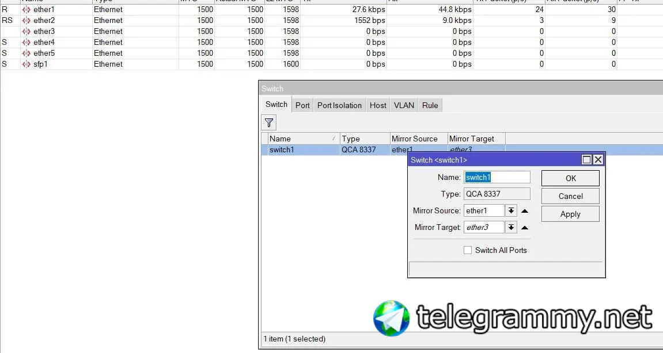Click the Switch window title bar
This screenshot has width=663, height=353.
coord(460,89)
